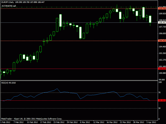Select the red RSI horizontal line at 50.355
Screen dimensions: 166x124
coord(79,100)
